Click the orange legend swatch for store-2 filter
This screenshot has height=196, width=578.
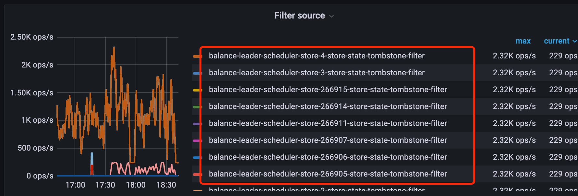click(x=198, y=190)
